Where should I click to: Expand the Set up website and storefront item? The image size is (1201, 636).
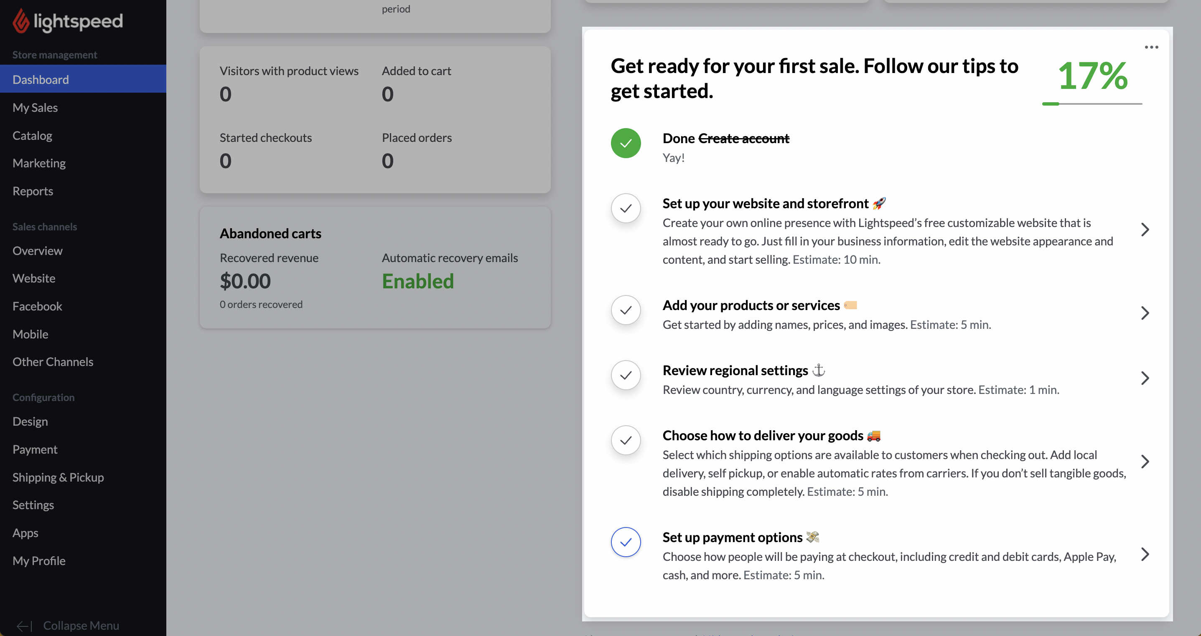click(x=1145, y=230)
